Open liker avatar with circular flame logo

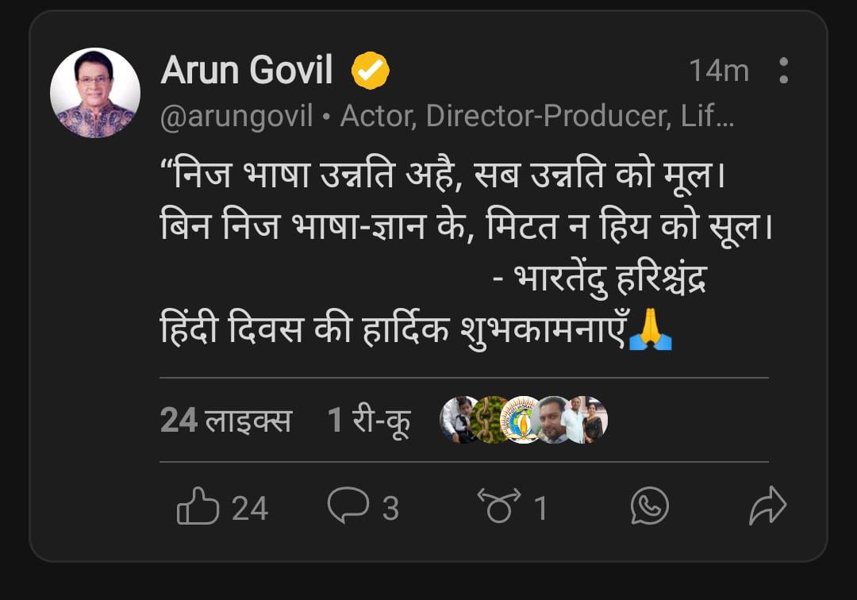click(x=521, y=419)
